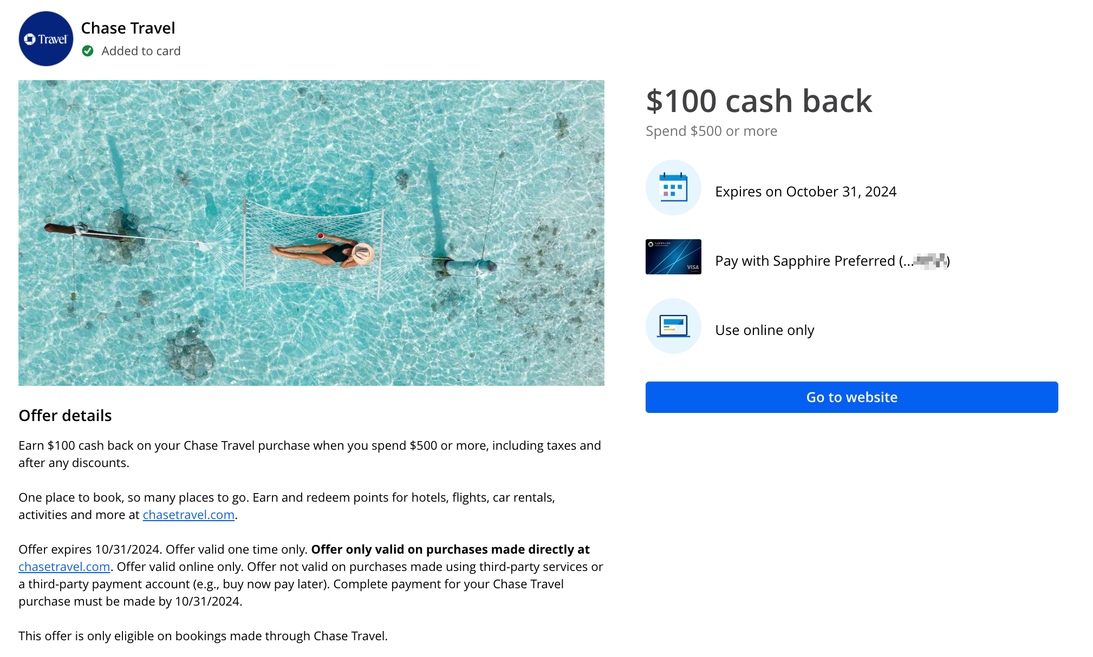
Task: Click the green checkmark next to Added to card
Action: coord(88,51)
